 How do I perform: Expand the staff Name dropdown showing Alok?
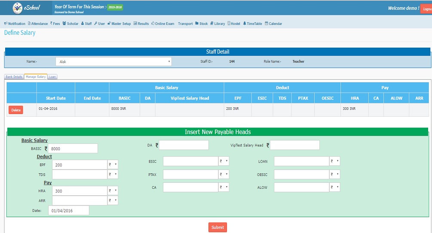pyautogui.click(x=113, y=61)
